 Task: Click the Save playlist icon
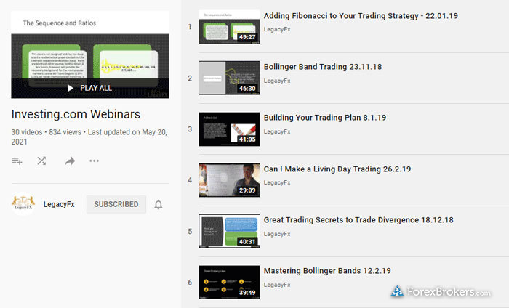pyautogui.click(x=17, y=161)
